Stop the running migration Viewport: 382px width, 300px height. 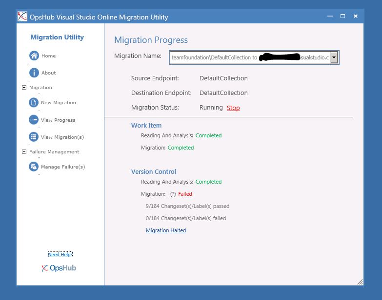[x=233, y=108]
